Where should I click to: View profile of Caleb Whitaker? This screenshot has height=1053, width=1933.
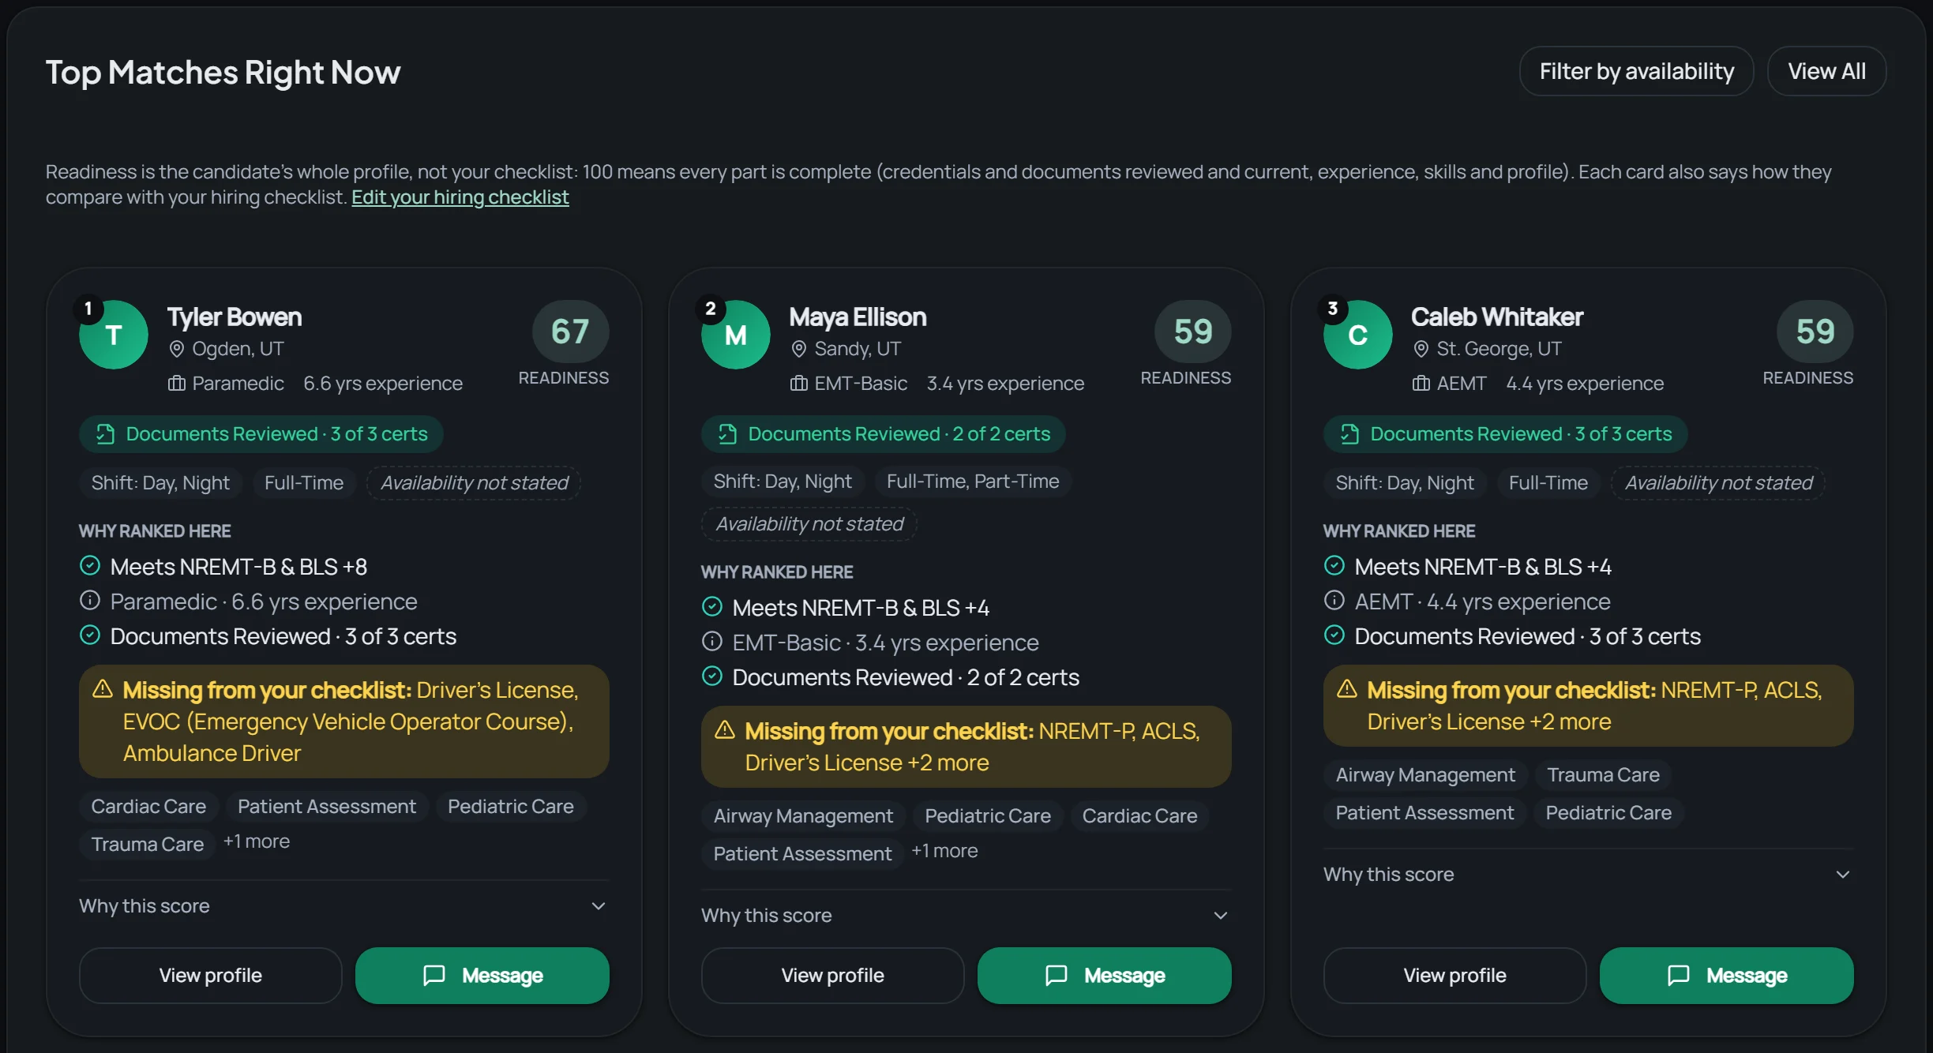[x=1454, y=976]
